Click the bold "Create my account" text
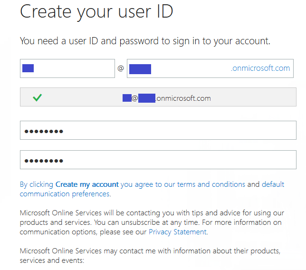The height and width of the screenshot is (270, 306). [x=87, y=184]
